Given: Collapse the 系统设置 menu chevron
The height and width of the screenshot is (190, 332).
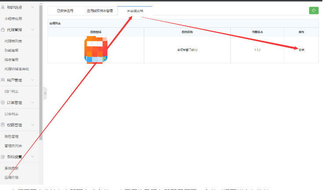Looking at the screenshot, I should pyautogui.click(x=33, y=157).
